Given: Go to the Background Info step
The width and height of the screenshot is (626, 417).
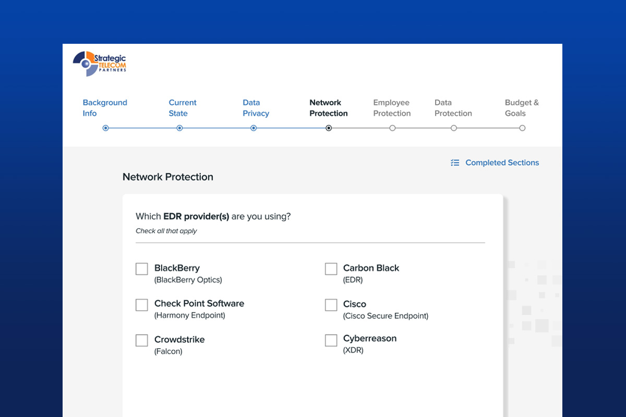Looking at the screenshot, I should click(105, 108).
